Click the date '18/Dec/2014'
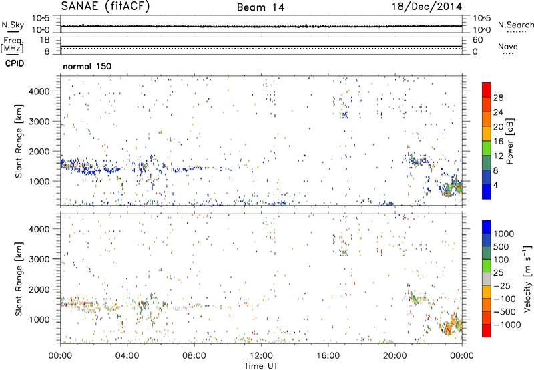Image resolution: width=534 pixels, height=370 pixels. tap(427, 7)
